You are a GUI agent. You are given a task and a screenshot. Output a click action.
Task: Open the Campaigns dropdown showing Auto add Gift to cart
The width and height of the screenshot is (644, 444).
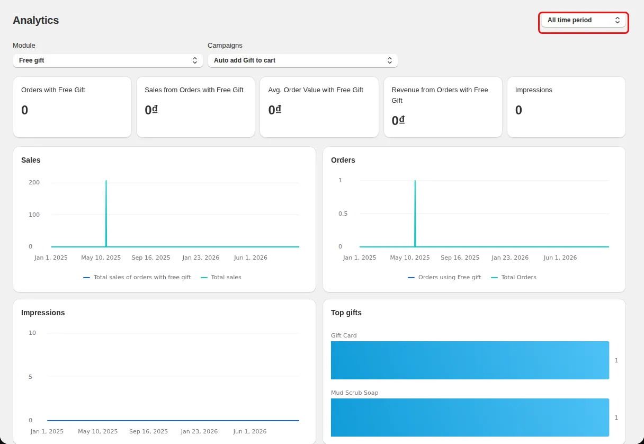point(303,60)
